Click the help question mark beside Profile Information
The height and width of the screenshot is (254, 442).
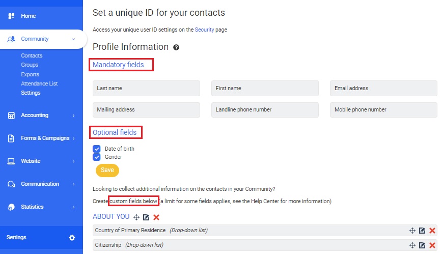(x=176, y=47)
